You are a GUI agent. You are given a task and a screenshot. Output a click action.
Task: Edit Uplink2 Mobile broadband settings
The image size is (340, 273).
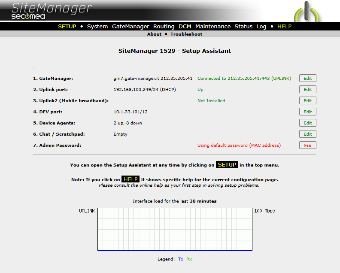[x=308, y=100]
